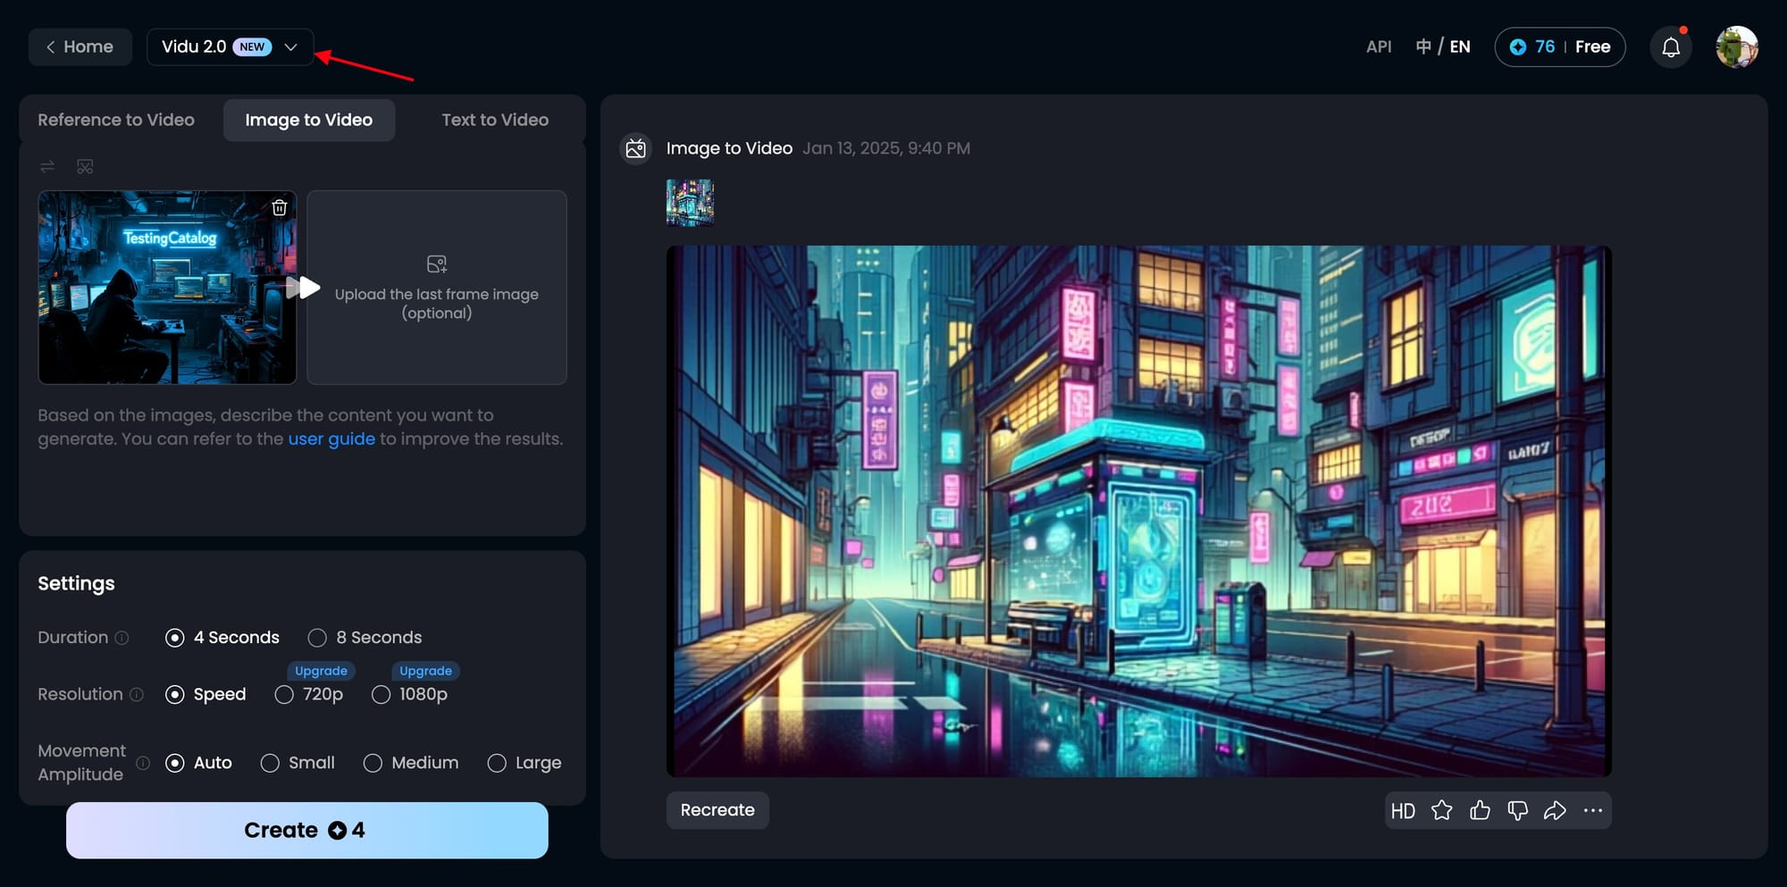
Task: Set movement amplitude to Auto
Action: (x=198, y=763)
